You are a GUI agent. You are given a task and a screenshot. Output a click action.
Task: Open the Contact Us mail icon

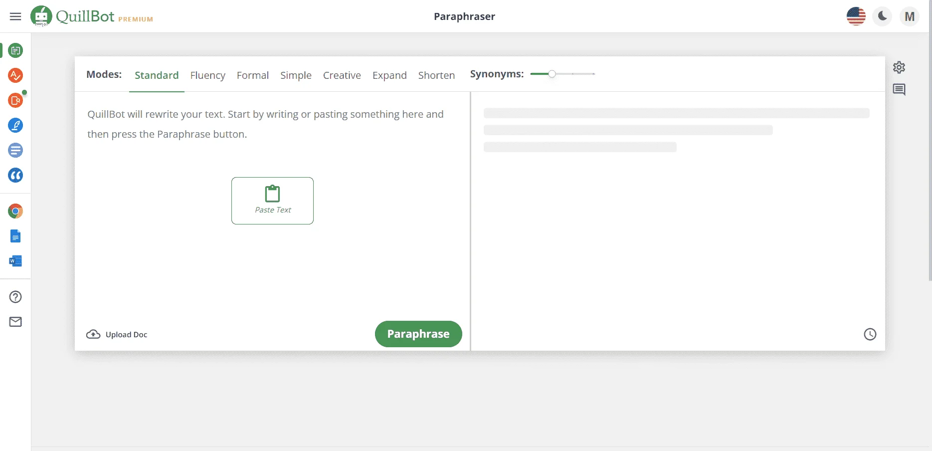click(x=15, y=322)
